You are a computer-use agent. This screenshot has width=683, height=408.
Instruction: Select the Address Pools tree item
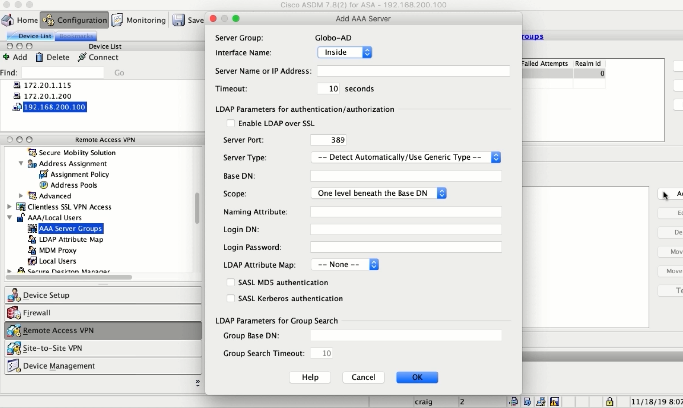(x=74, y=185)
